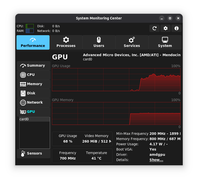Viewport: 198px width, 182px height.
Task: Click the 41 °C temperature value
Action: (96, 158)
